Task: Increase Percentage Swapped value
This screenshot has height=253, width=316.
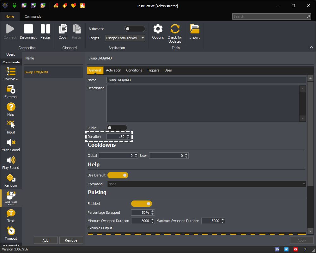Action: pos(153,211)
